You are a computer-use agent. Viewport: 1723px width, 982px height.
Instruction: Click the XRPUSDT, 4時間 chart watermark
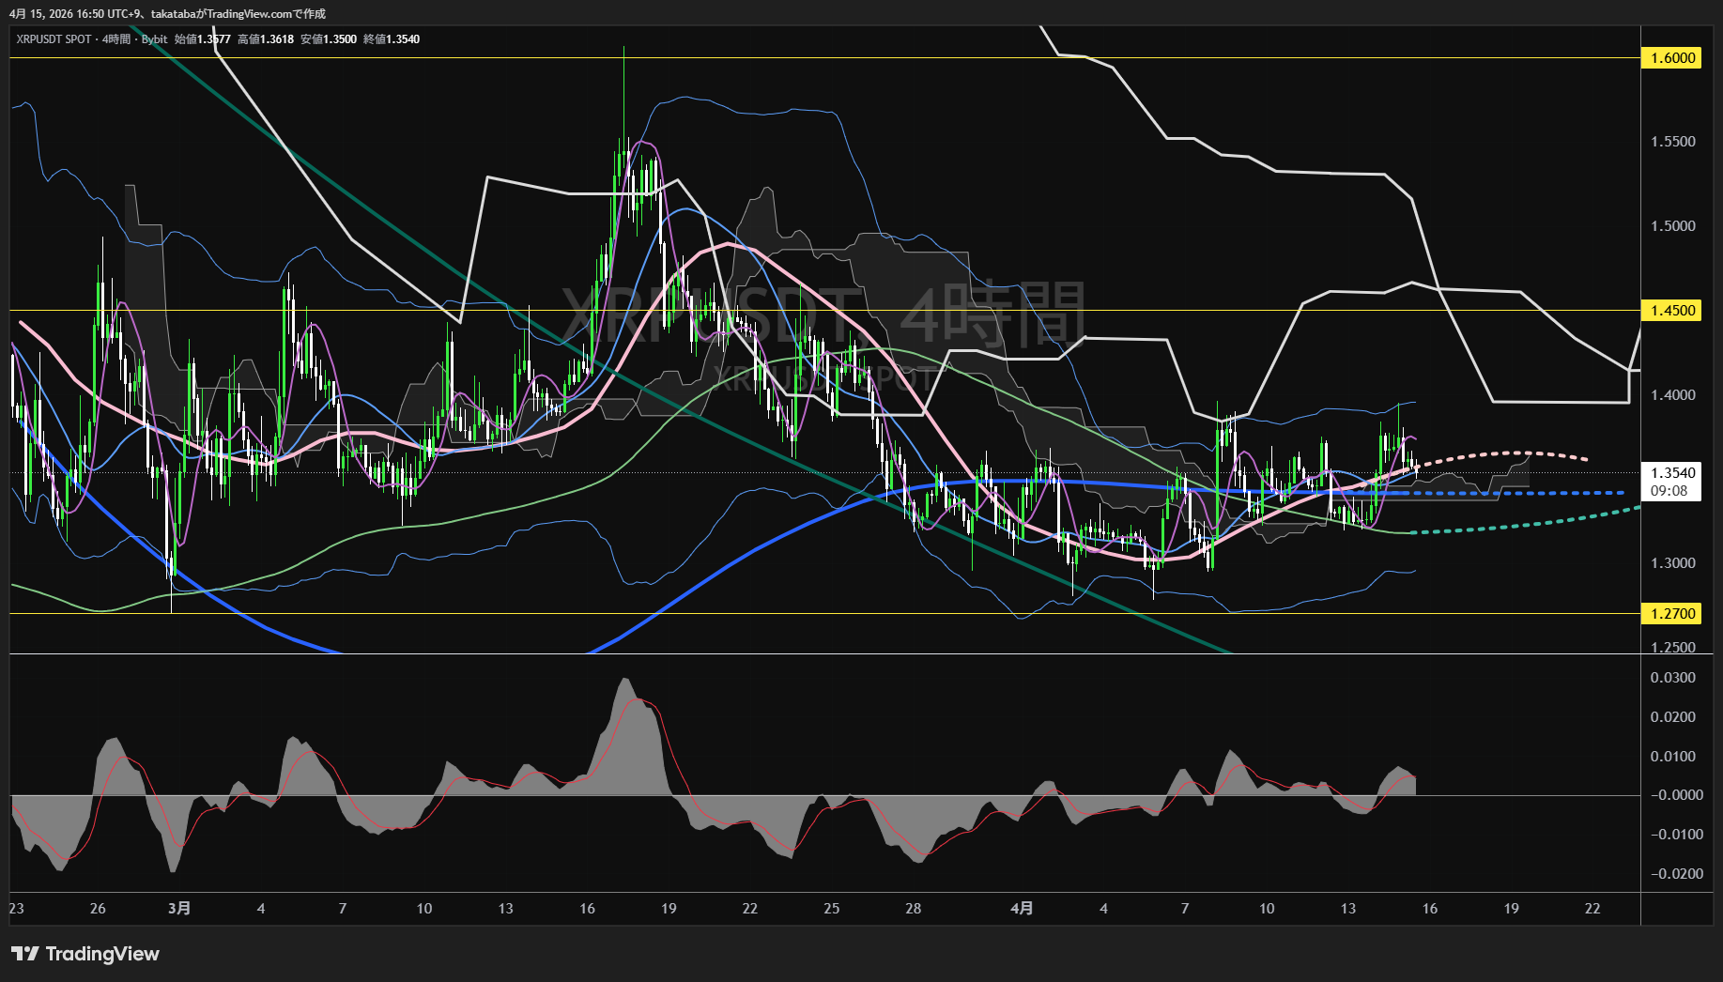pyautogui.click(x=823, y=315)
